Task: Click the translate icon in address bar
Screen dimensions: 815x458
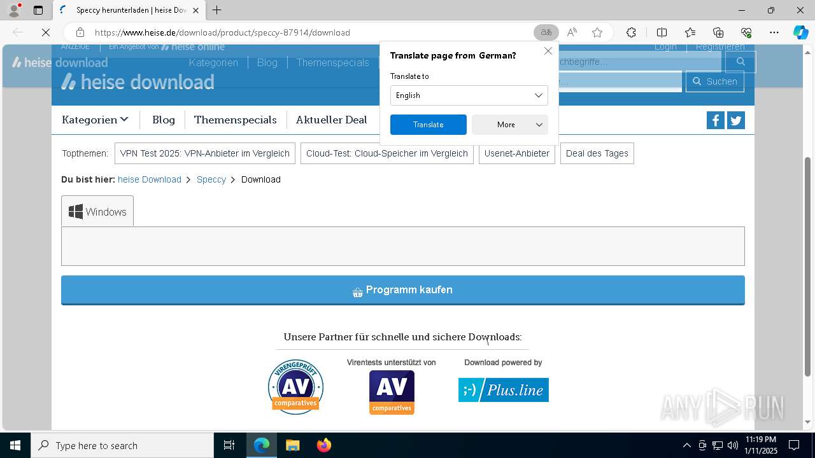Action: click(546, 32)
